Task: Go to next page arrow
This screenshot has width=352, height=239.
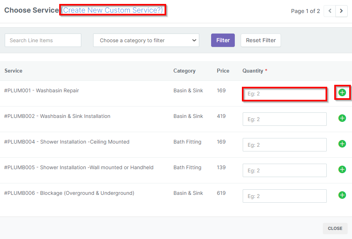Action: point(341,11)
